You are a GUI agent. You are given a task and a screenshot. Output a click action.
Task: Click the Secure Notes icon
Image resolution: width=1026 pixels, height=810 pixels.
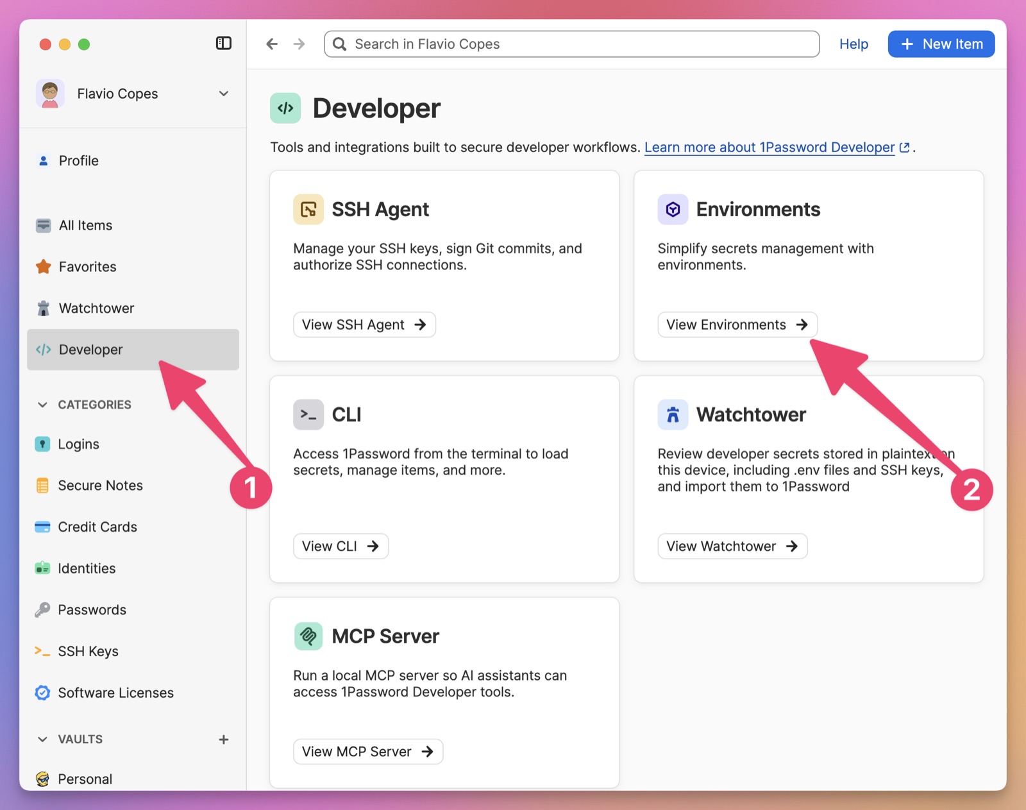pyautogui.click(x=42, y=485)
